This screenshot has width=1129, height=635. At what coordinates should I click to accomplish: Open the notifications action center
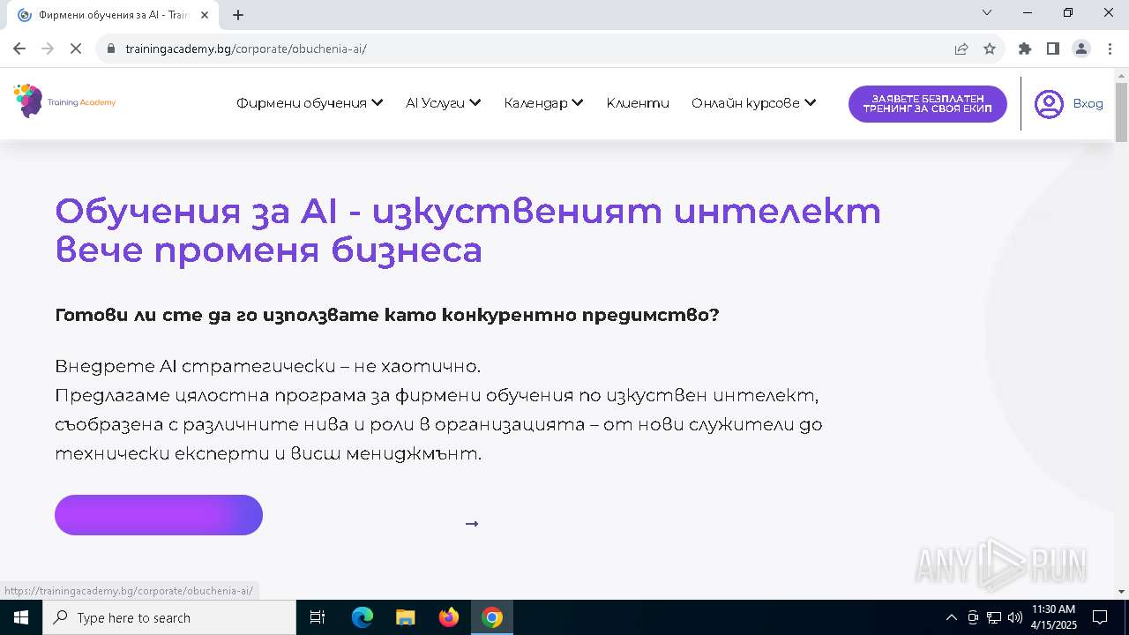[1100, 617]
